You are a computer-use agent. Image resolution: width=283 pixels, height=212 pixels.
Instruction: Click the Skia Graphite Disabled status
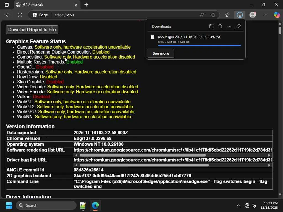coord(55,82)
